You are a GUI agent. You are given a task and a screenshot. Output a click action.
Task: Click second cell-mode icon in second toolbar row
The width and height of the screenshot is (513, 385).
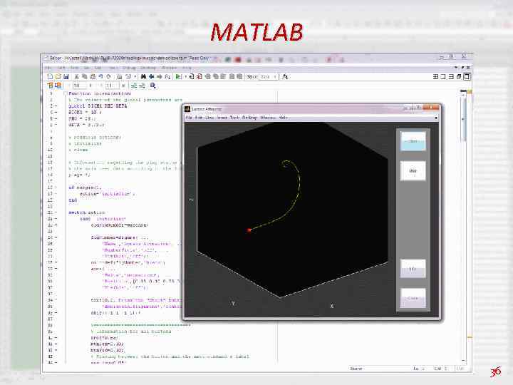click(x=58, y=86)
